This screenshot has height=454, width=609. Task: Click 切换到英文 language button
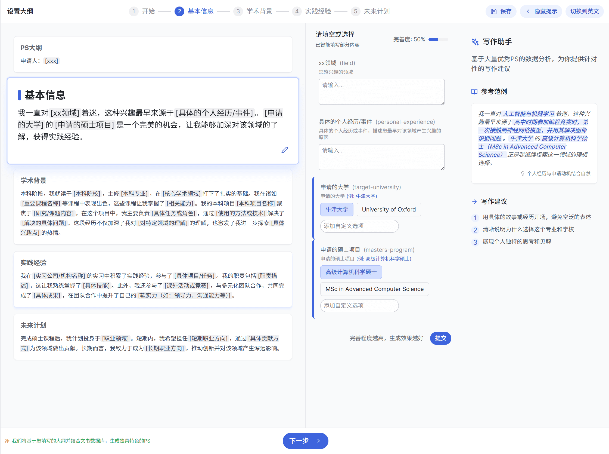point(584,11)
